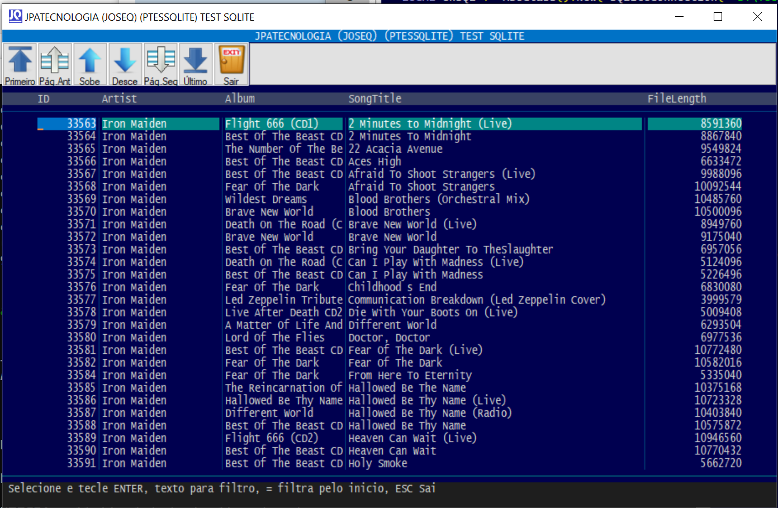Select album 'A Matter Of Life And'

coord(284,325)
